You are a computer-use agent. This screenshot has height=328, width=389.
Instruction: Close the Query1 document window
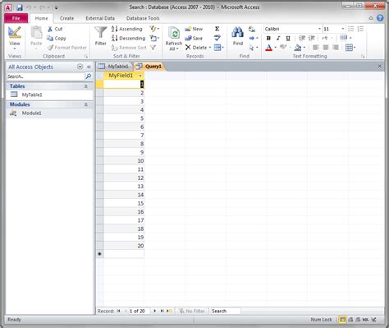coord(379,67)
